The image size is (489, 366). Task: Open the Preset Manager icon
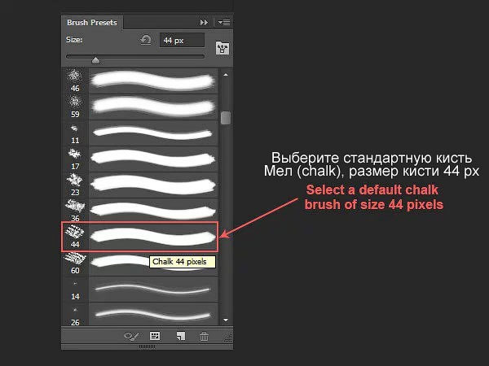[x=155, y=336]
